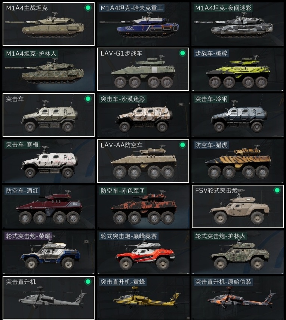Choose the 轮式突击炮-巅峰竞赛 red skin
Image resolution: width=286 pixels, height=320 pixels.
coord(143,252)
